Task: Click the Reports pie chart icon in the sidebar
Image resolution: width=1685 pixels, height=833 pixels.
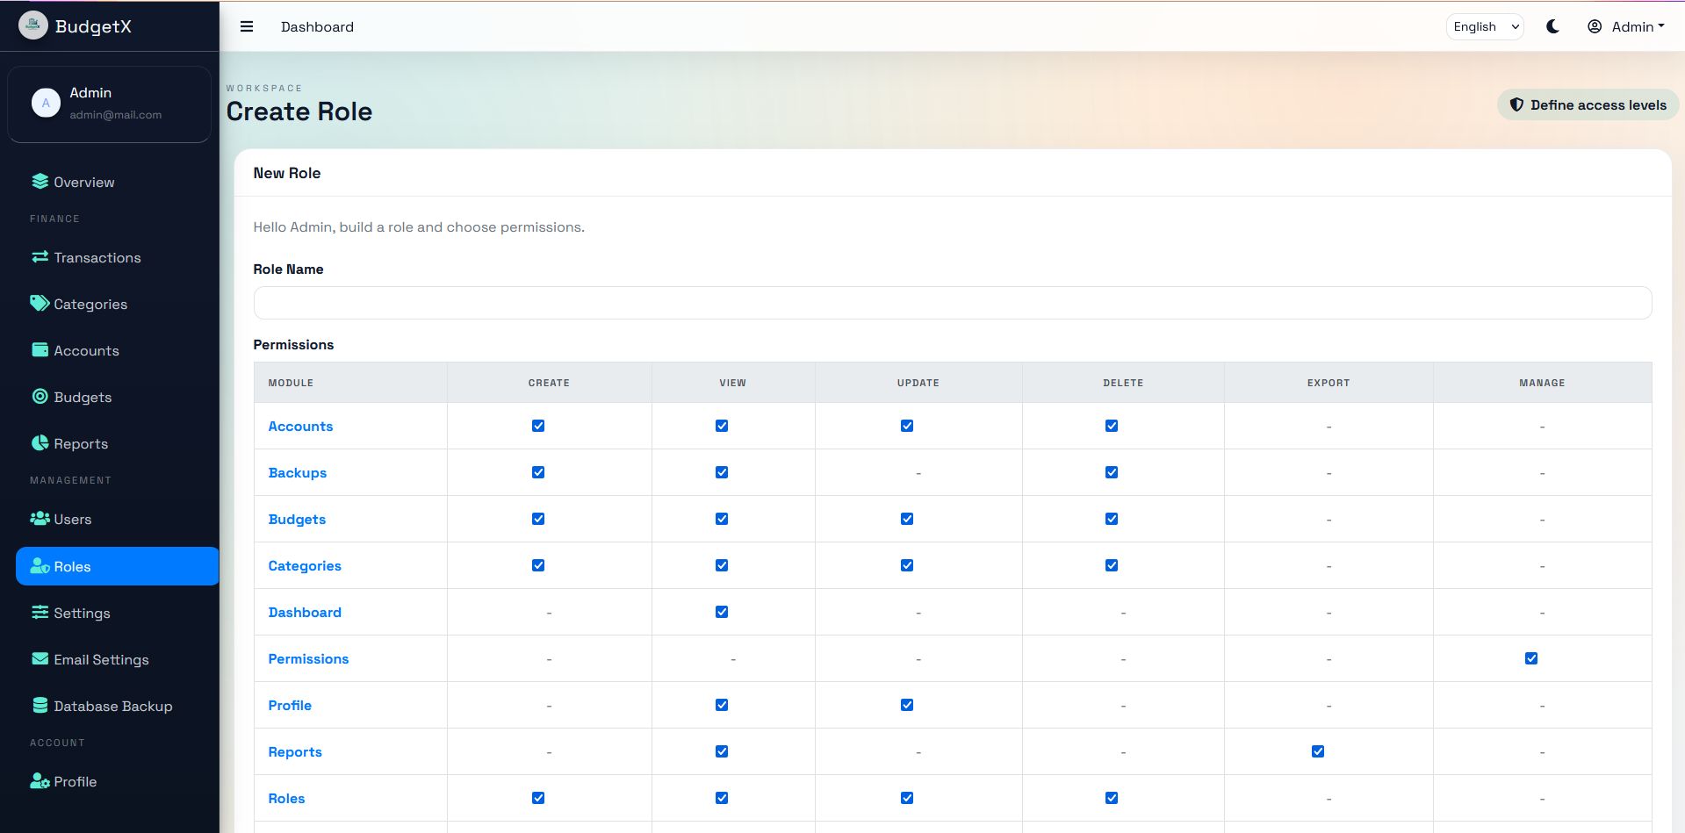Action: pyautogui.click(x=40, y=443)
